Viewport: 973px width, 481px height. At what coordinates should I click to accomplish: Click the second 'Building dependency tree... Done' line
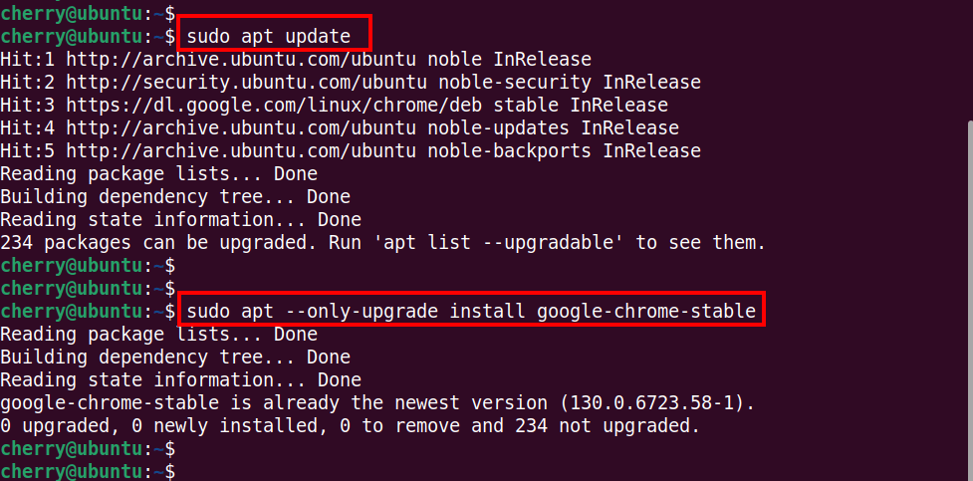coord(174,358)
